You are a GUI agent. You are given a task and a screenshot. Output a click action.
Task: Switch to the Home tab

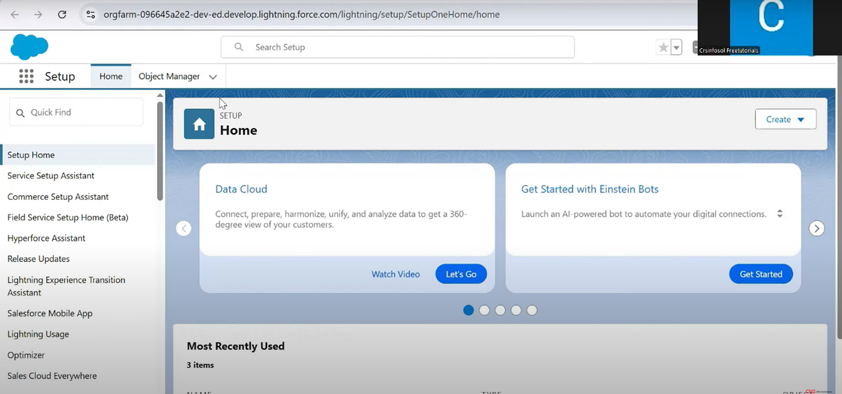tap(111, 76)
